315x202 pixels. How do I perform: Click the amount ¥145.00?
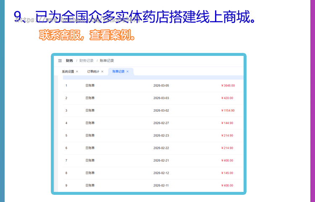point(227,173)
